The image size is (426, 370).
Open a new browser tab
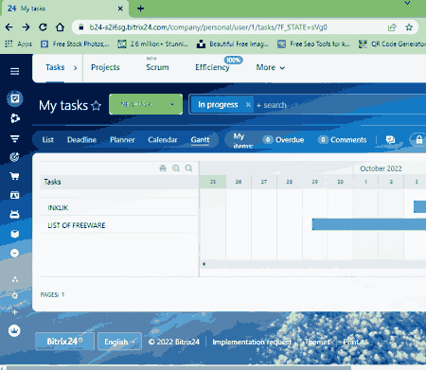point(140,9)
